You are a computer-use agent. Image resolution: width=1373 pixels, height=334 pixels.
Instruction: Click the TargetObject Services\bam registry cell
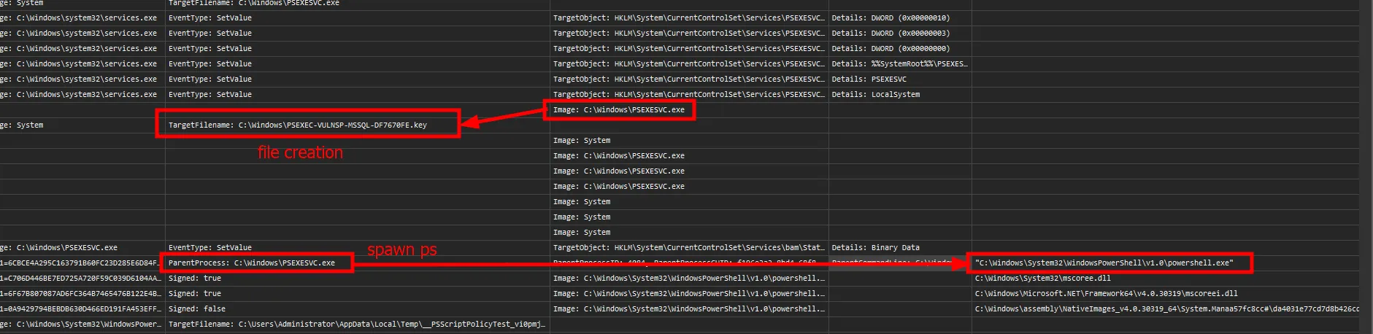coord(688,247)
